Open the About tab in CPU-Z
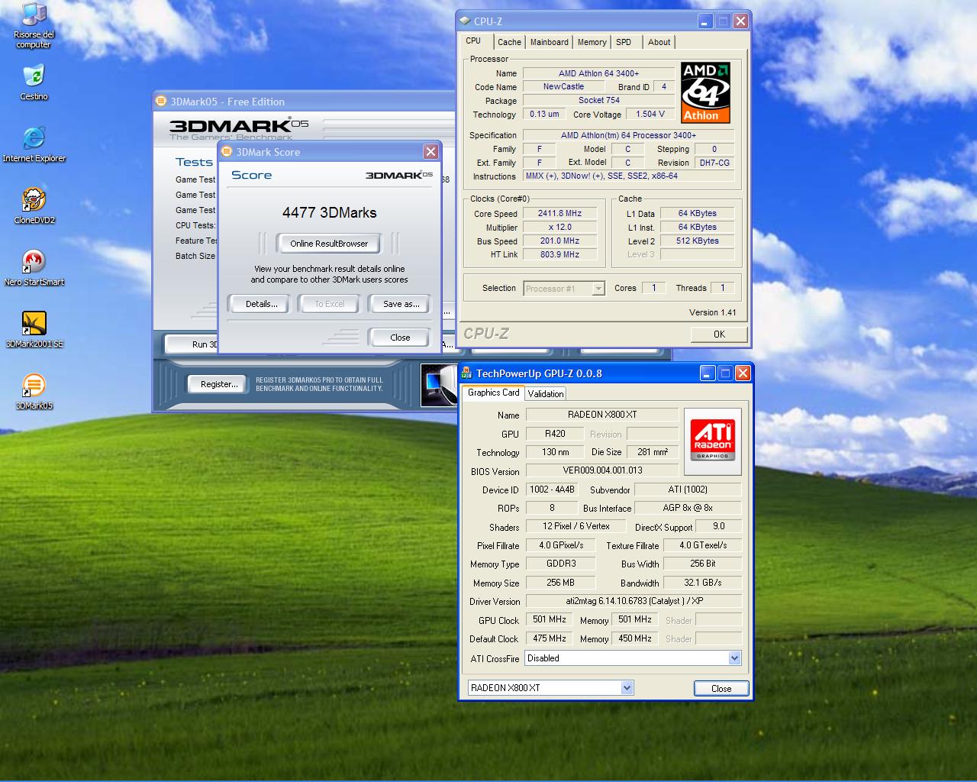The image size is (977, 782). (659, 42)
